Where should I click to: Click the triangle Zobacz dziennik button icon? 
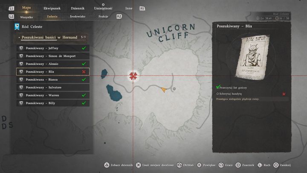tap(107, 165)
